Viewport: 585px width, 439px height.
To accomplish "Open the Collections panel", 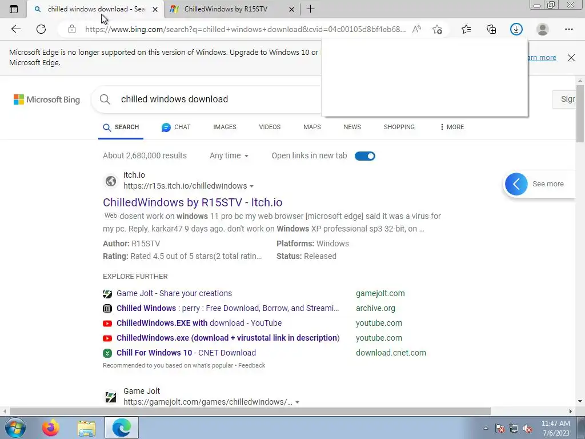I will click(x=491, y=29).
